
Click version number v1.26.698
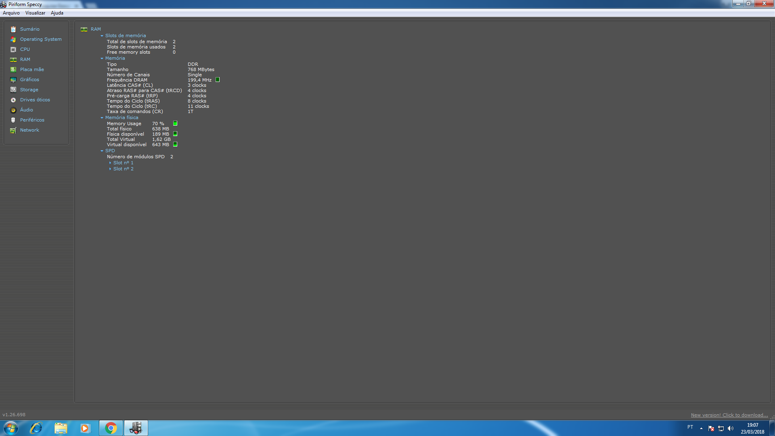(x=14, y=415)
